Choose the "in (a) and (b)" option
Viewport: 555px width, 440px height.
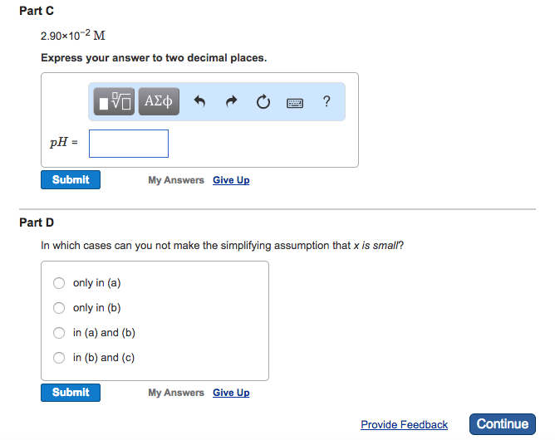(x=59, y=333)
